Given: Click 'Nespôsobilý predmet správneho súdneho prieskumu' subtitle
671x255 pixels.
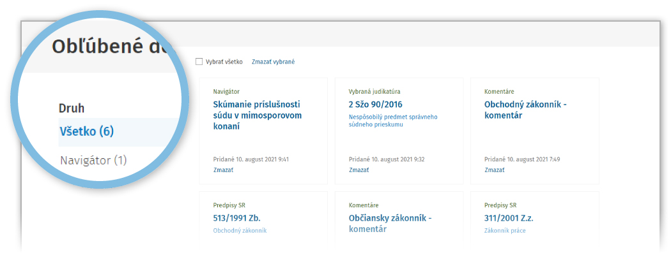Looking at the screenshot, I should click(392, 120).
